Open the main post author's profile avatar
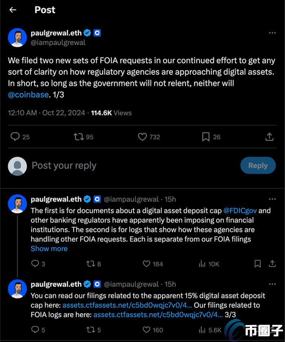This screenshot has width=285, height=342. tap(18, 38)
